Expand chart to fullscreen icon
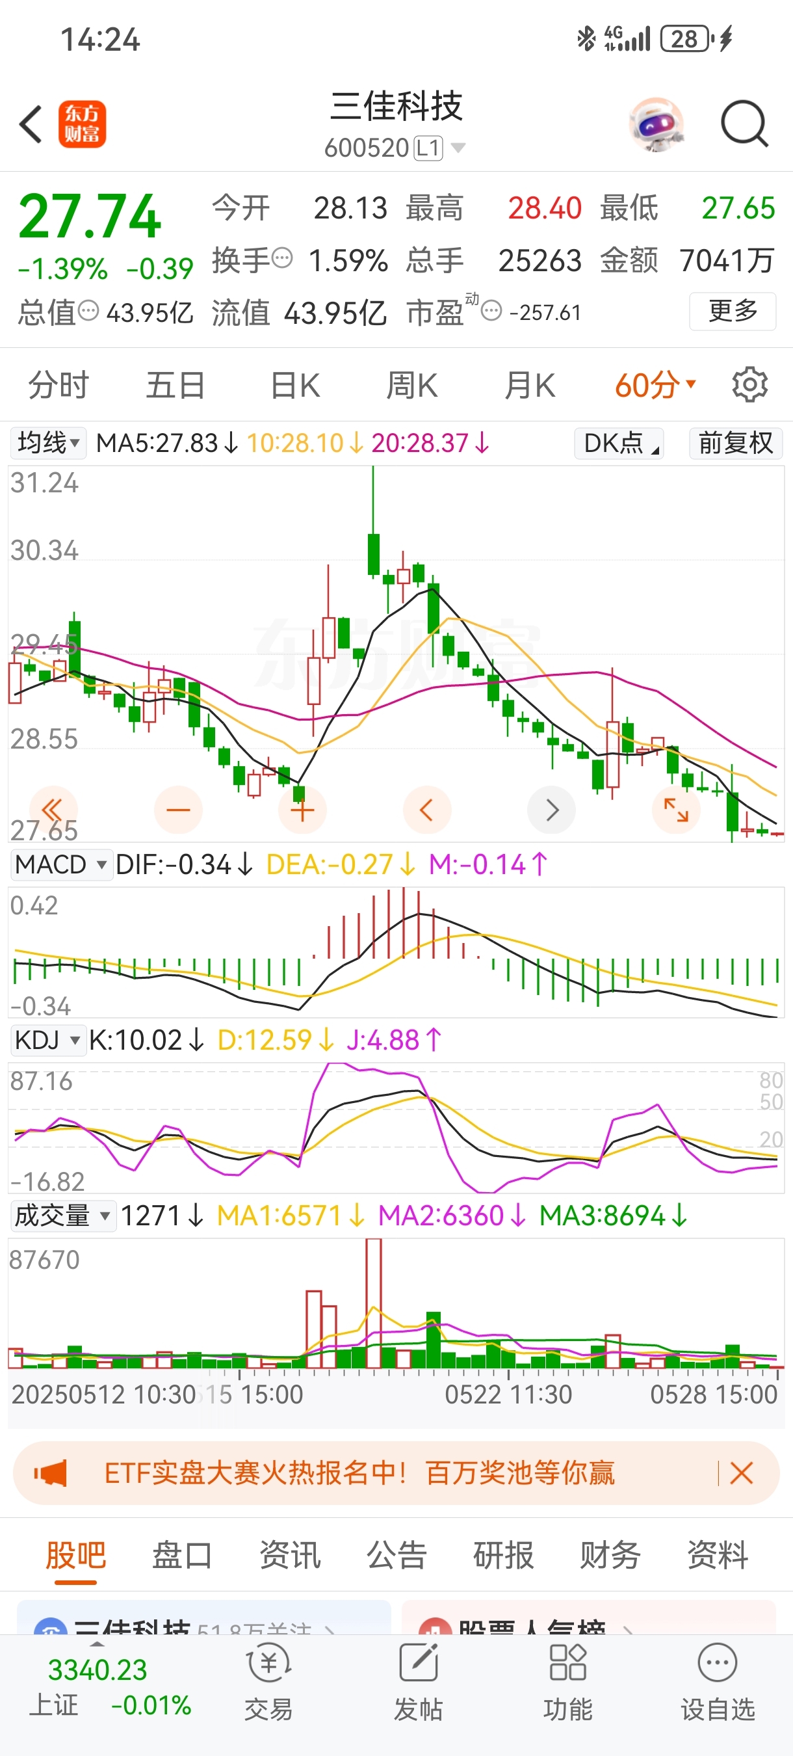 coord(676,810)
